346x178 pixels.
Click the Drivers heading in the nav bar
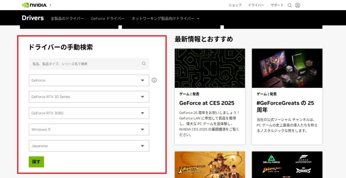click(33, 18)
